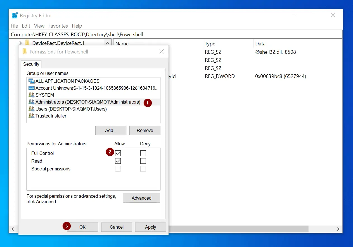Click the horizontal scrollbar right arrow
Image resolution: width=353 pixels, height=247 pixels.
point(338,229)
